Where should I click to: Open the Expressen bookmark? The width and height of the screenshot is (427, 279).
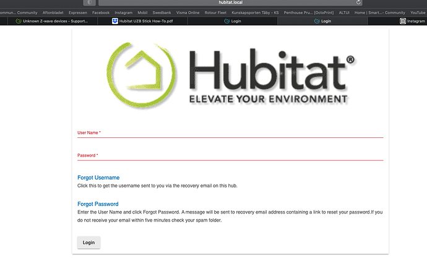point(78,12)
